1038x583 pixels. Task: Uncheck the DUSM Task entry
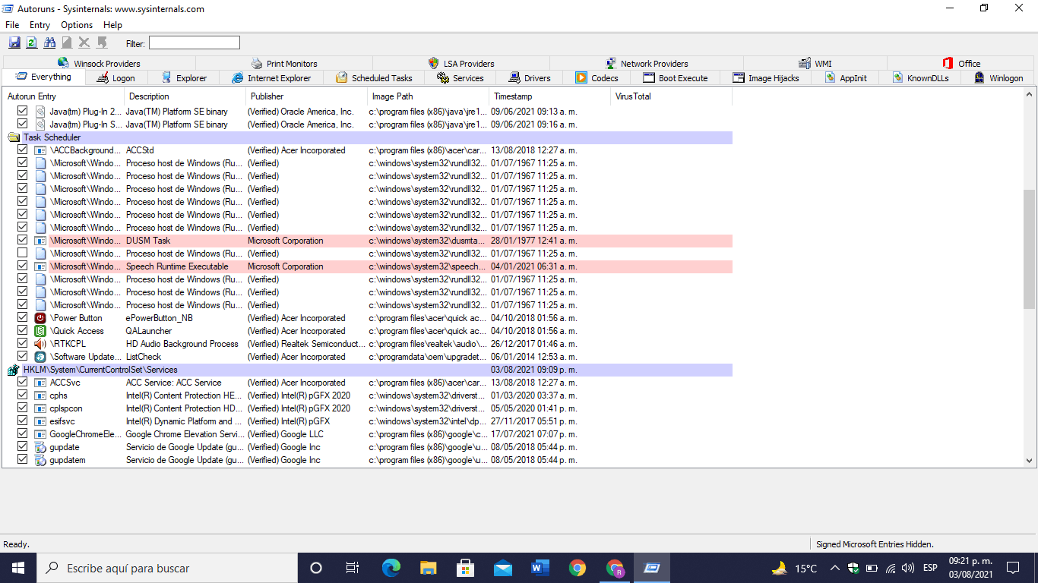23,241
